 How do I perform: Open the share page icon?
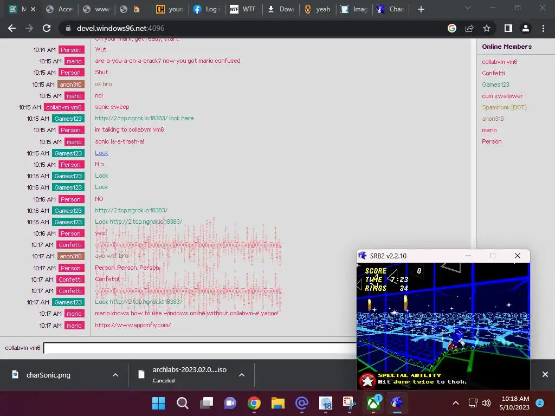coord(469,28)
